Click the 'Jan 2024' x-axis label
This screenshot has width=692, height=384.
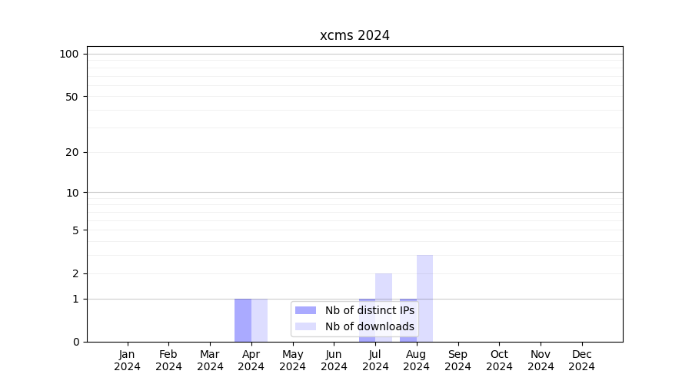[x=128, y=360]
